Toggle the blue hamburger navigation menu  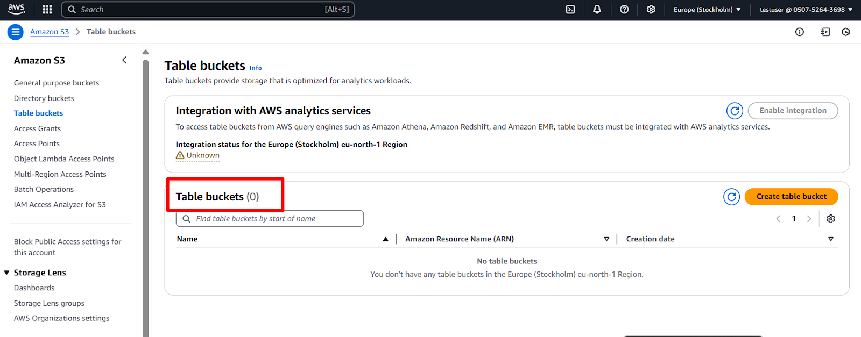coord(16,32)
